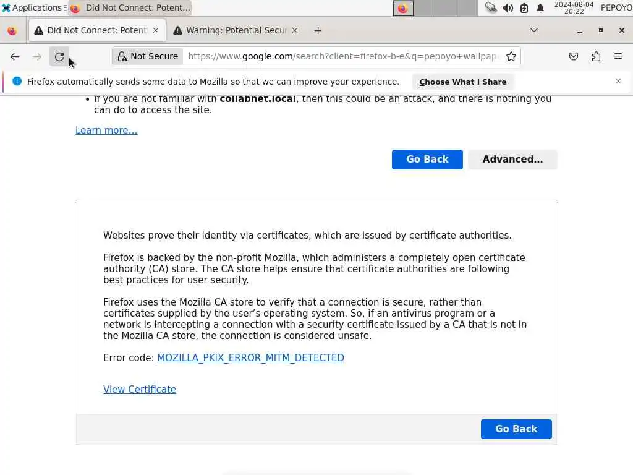Open the Pocket save icon

573,56
